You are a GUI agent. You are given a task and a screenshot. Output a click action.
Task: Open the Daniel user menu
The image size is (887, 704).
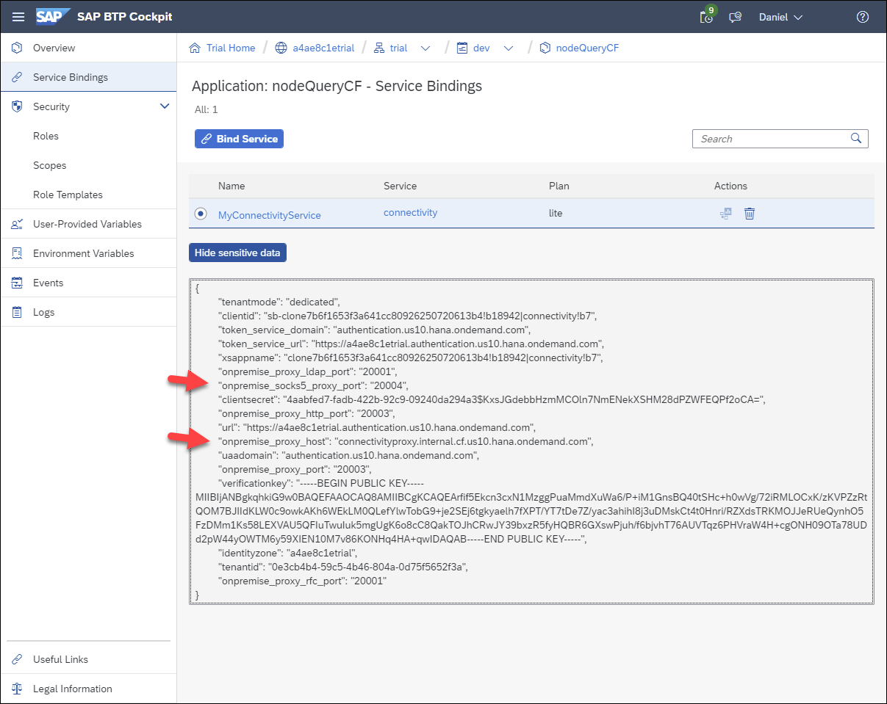click(x=780, y=17)
